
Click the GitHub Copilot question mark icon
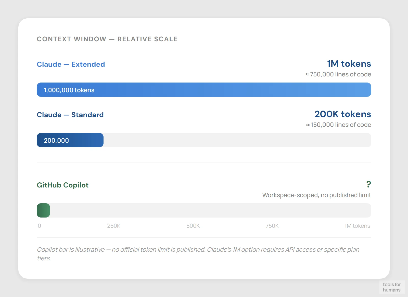pos(369,184)
